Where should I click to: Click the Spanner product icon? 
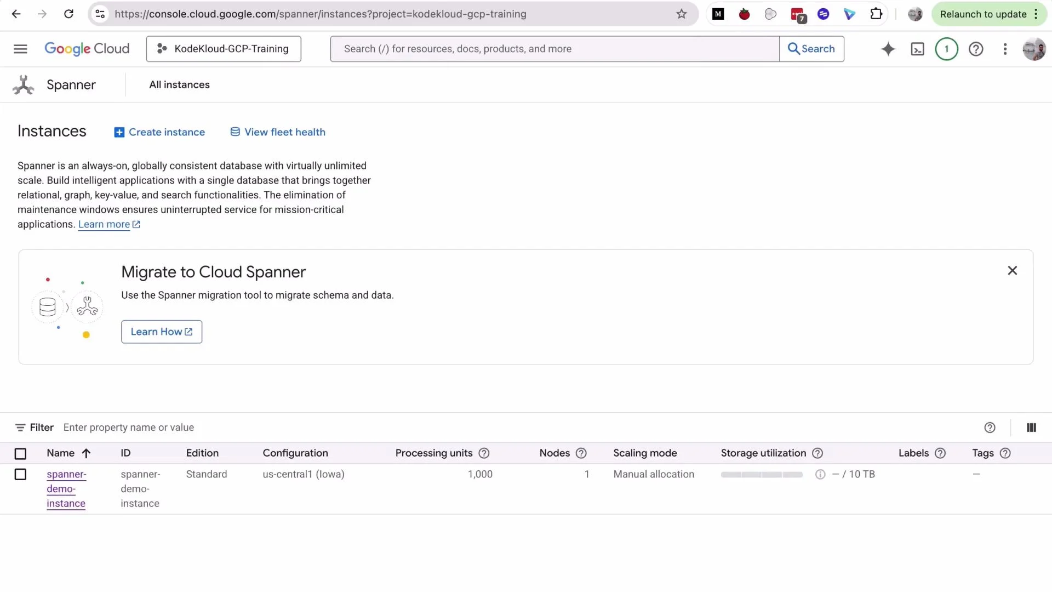(24, 85)
